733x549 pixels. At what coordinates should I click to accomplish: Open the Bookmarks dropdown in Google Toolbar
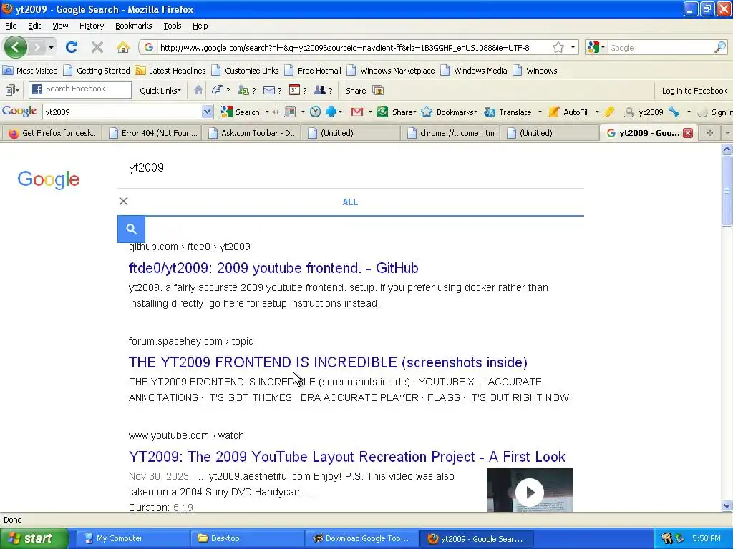pyautogui.click(x=456, y=112)
